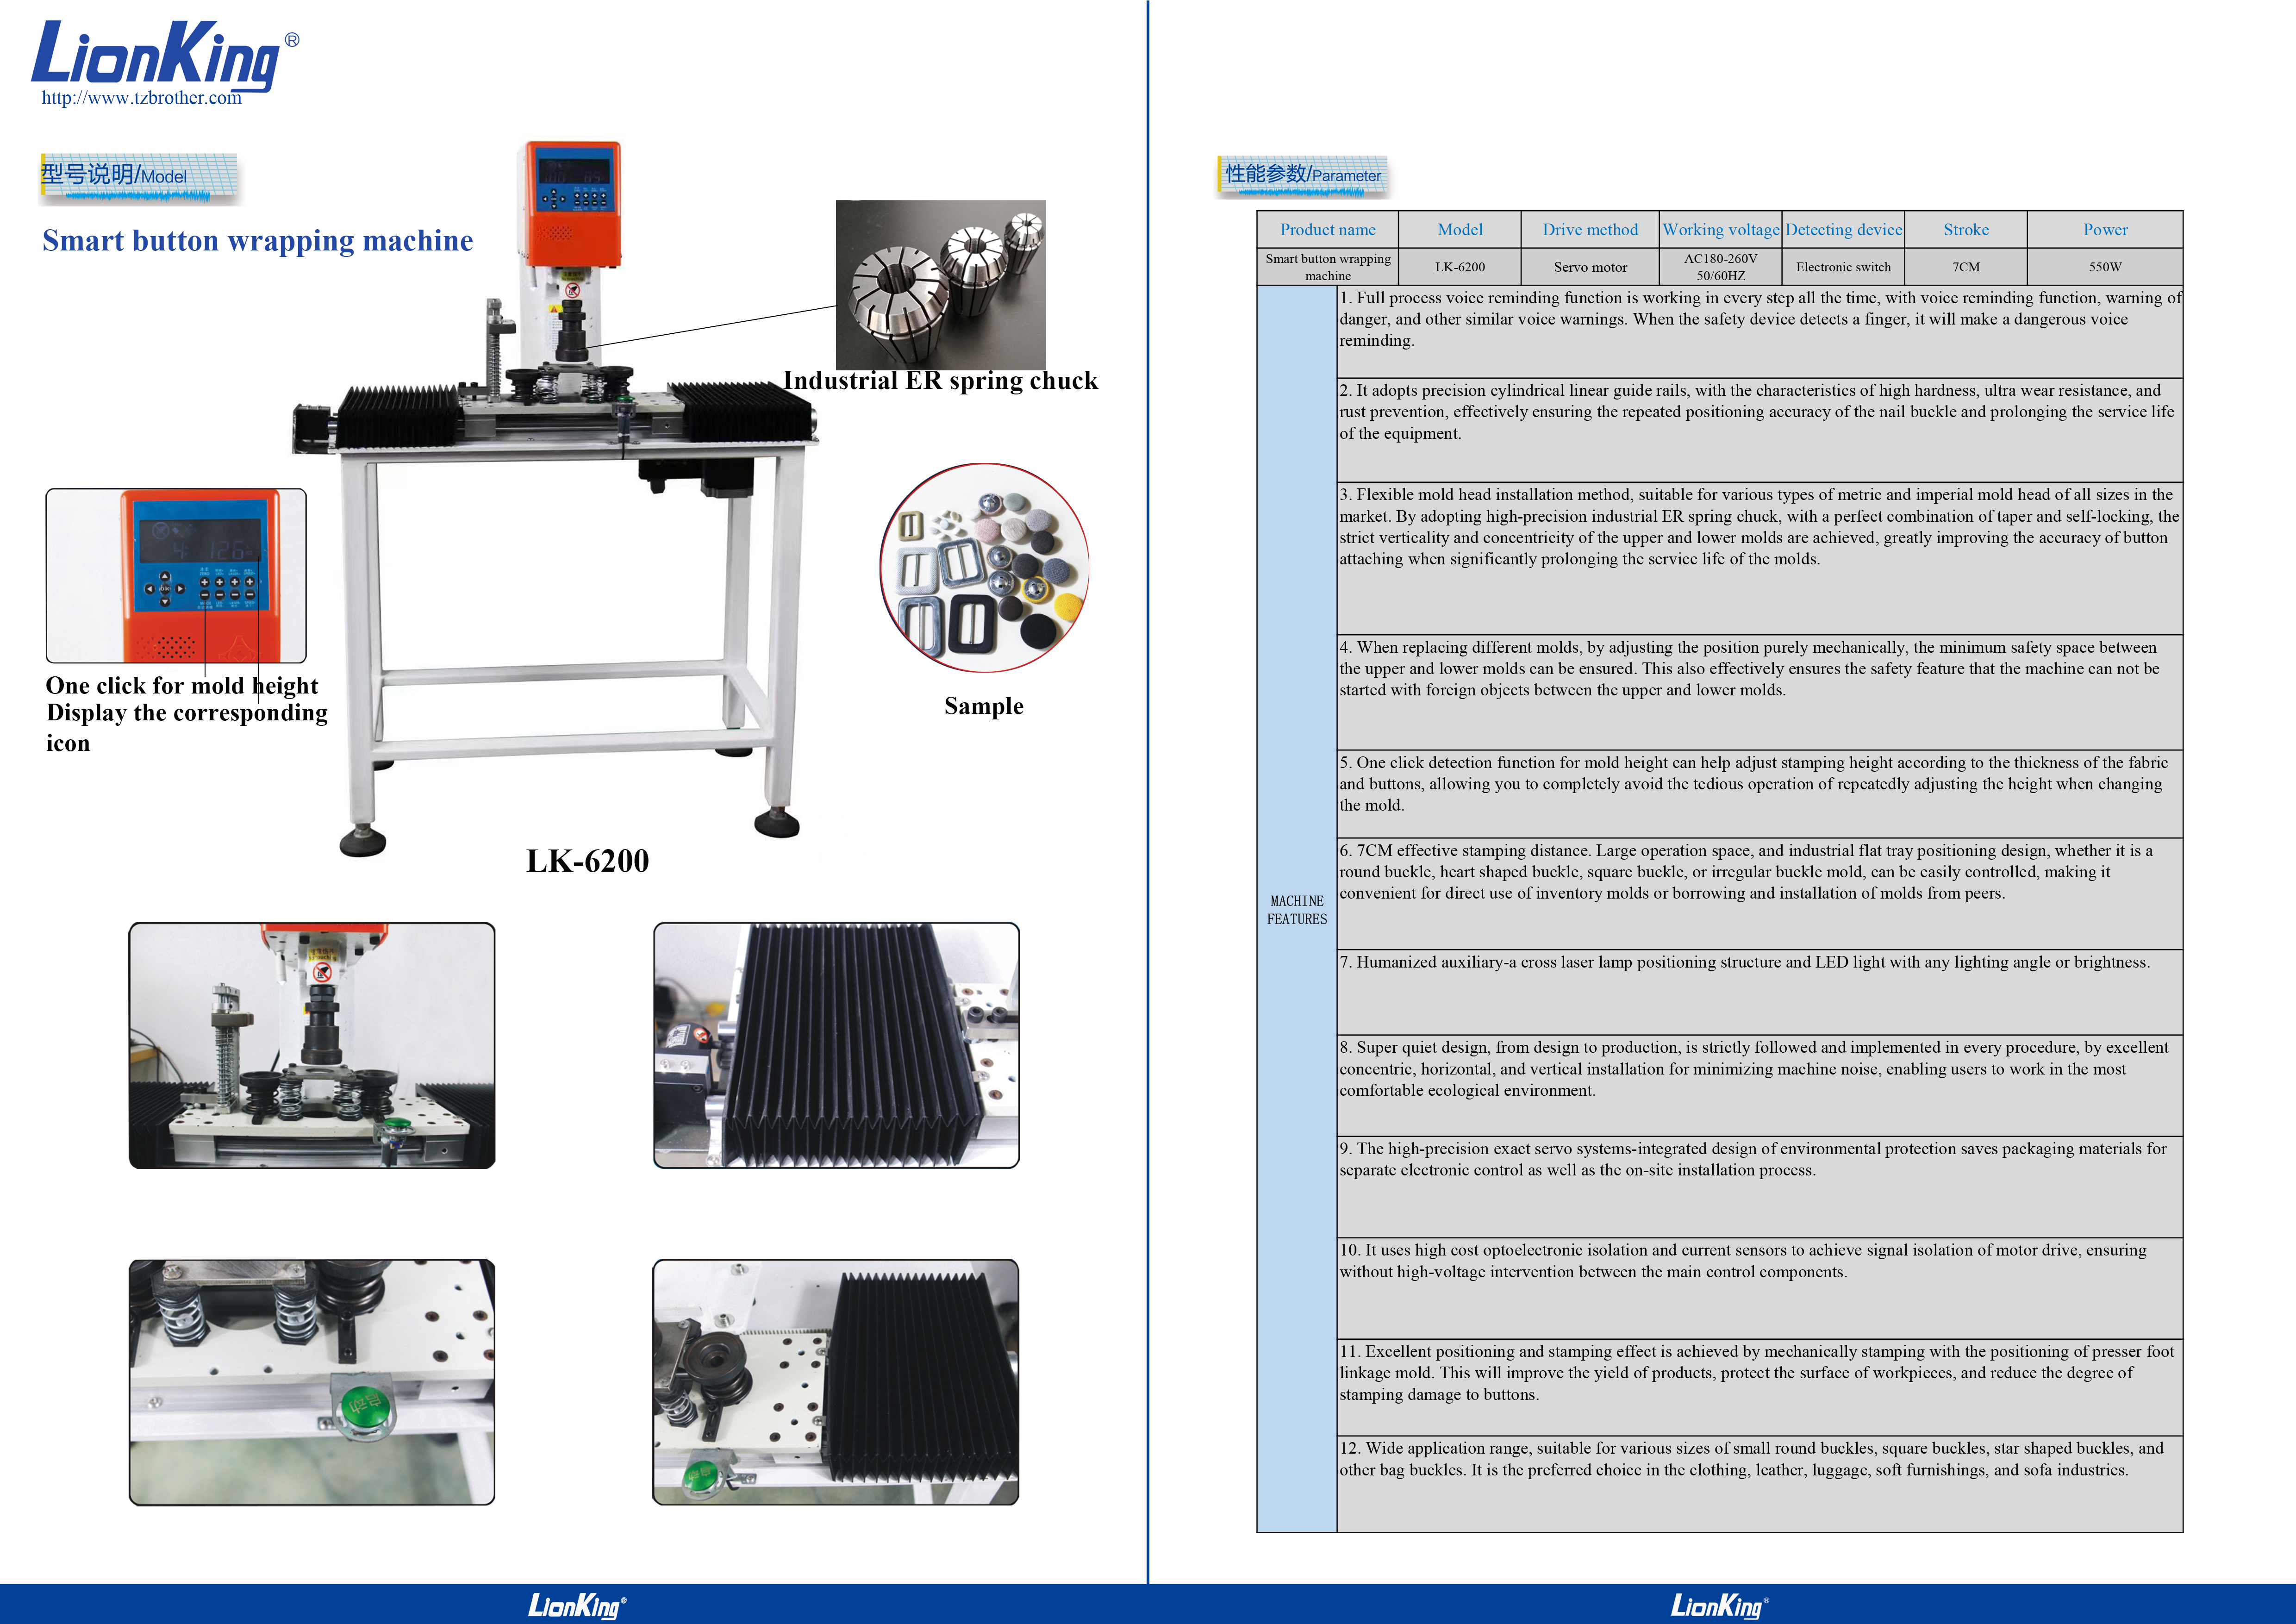Screen dimensions: 2296x1624
Task: Select feature 10 about optoelectronic isolation
Action: [1760, 1289]
